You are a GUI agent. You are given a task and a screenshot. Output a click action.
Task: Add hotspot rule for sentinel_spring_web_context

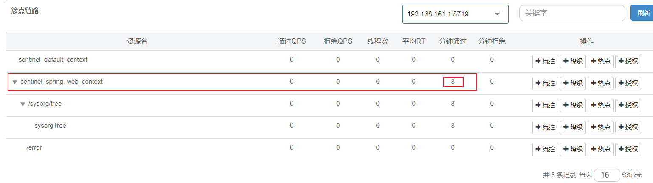600,83
